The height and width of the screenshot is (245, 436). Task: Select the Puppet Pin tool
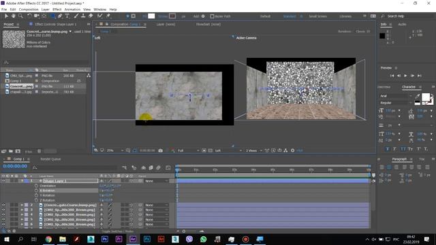(x=108, y=16)
